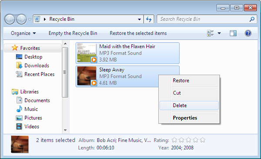Viewport: 261px width, 159px height.
Task: Click the Maid with the Flaxen Hair title
Action: pyautogui.click(x=127, y=46)
